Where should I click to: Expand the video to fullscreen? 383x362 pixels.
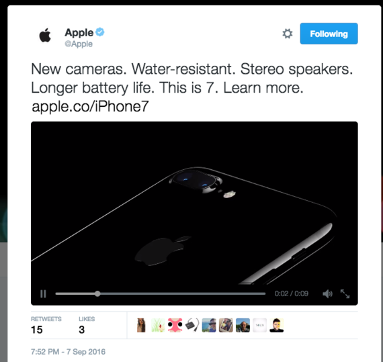345,293
